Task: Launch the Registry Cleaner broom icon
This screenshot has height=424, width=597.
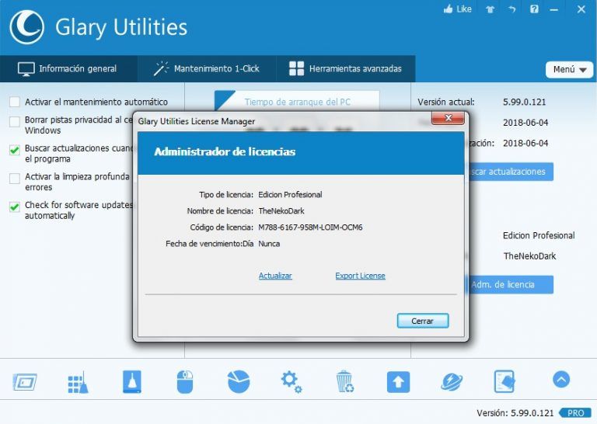Action: [x=78, y=382]
